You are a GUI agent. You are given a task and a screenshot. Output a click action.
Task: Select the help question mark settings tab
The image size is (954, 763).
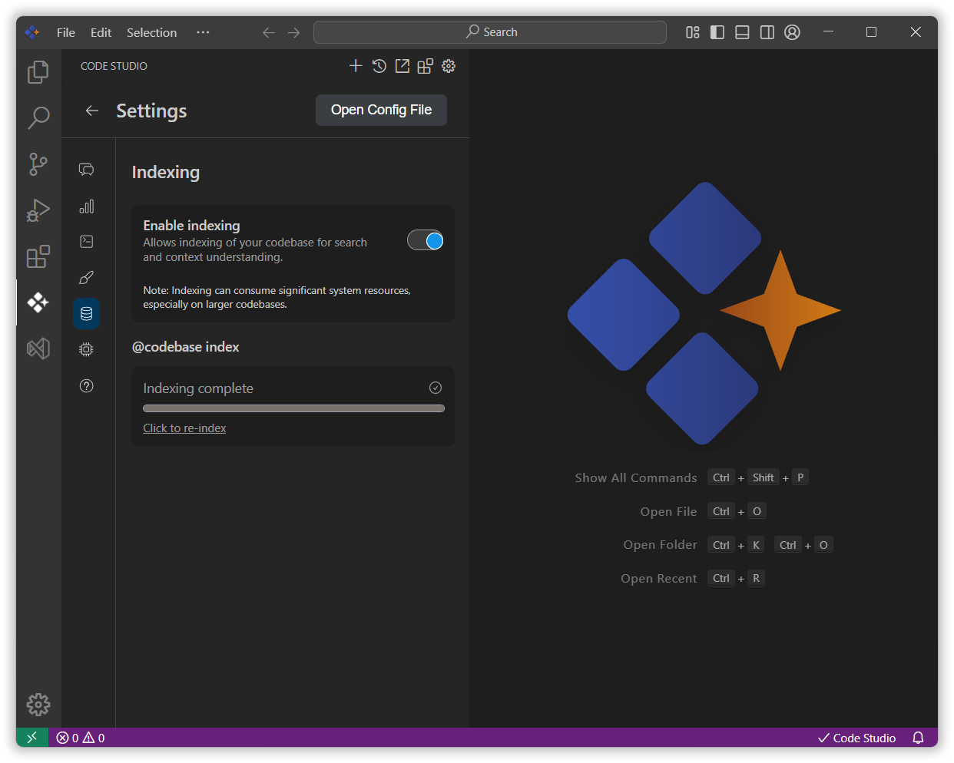click(87, 386)
